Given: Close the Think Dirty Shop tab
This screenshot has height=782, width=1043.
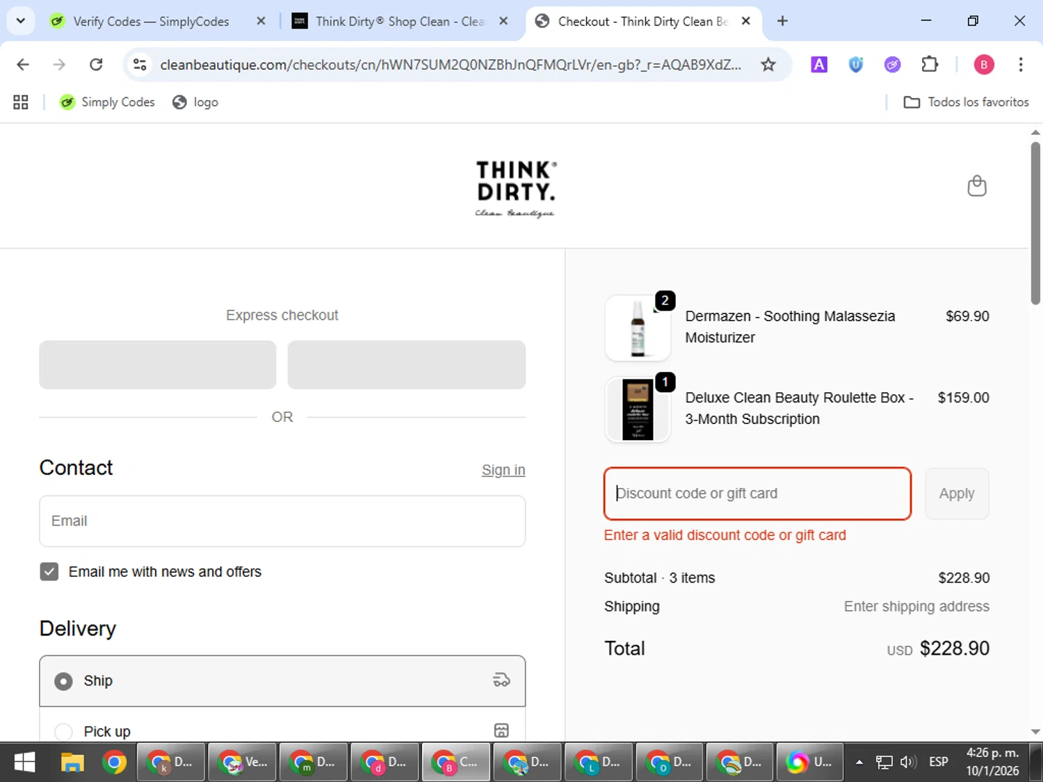Looking at the screenshot, I should pyautogui.click(x=503, y=21).
